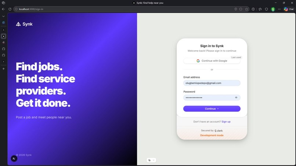The width and height of the screenshot is (296, 166).
Task: Open the browser settings and more menu
Action: pos(279,9)
